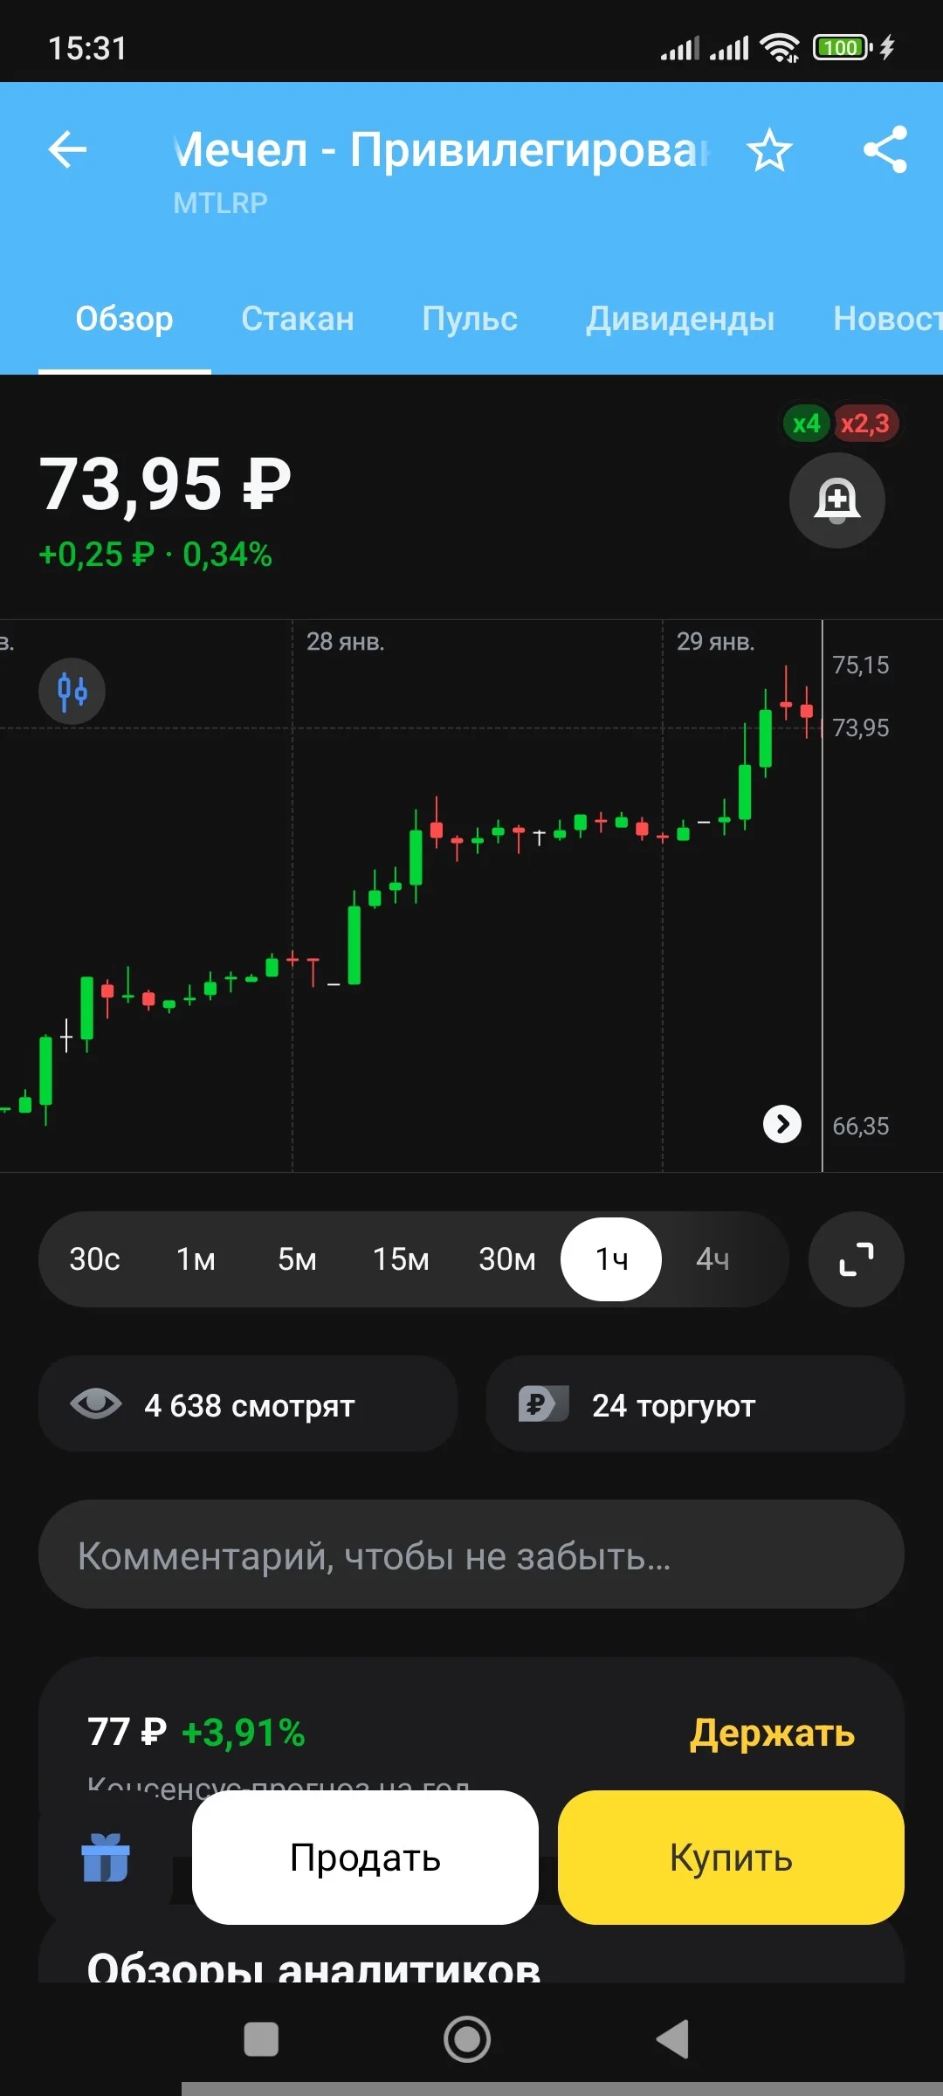Focus the Комментарий note field
The height and width of the screenshot is (2096, 943).
pyautogui.click(x=471, y=1555)
